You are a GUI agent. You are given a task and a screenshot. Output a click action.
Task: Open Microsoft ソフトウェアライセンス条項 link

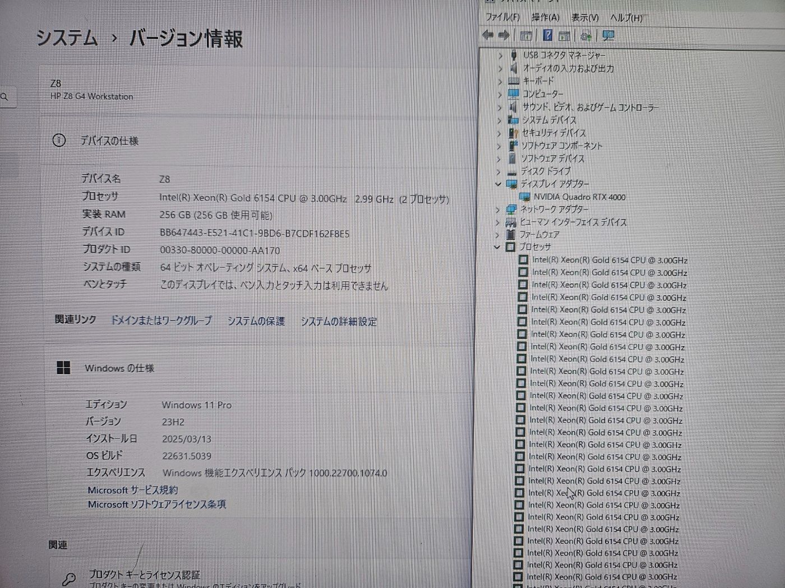tap(156, 505)
